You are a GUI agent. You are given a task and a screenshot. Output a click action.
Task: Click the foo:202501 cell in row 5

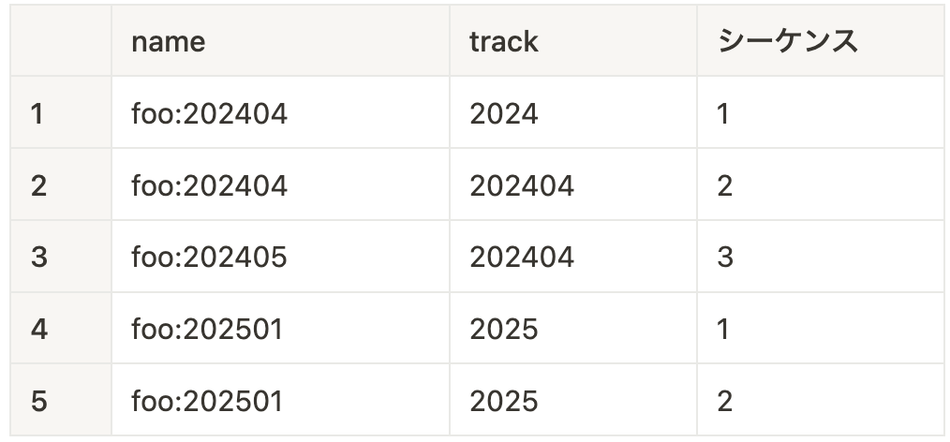click(280, 400)
